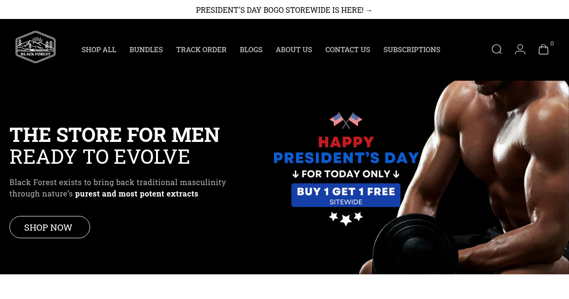Open the President's Day BOGO announcement link
Image resolution: width=569 pixels, height=299 pixels.
284,10
